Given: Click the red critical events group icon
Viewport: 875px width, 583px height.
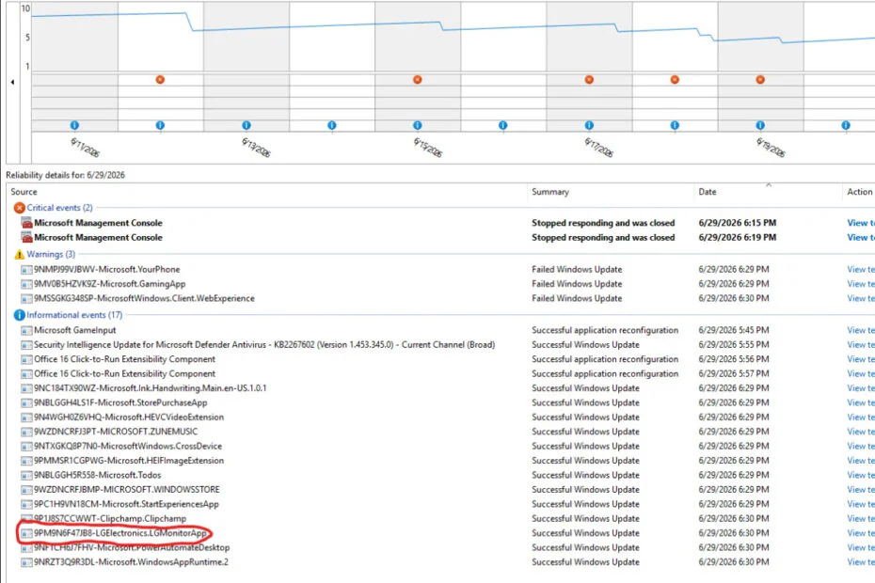Looking at the screenshot, I should coord(19,208).
